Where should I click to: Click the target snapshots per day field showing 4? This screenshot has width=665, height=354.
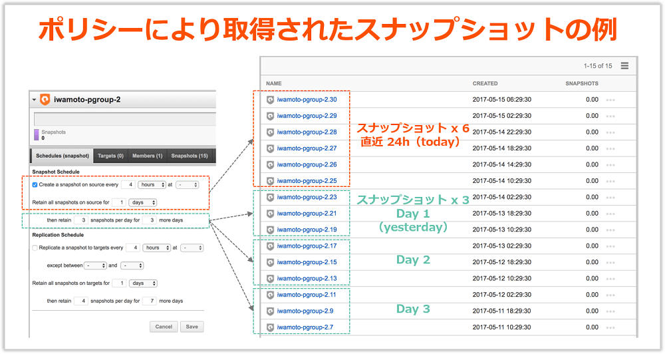(80, 301)
